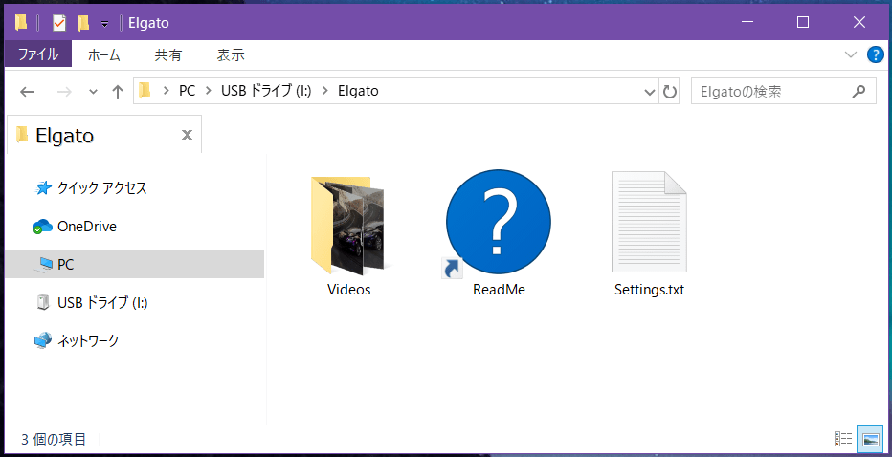Image resolution: width=892 pixels, height=457 pixels.
Task: Switch to the 表示 ribbon tab
Action: (231, 55)
